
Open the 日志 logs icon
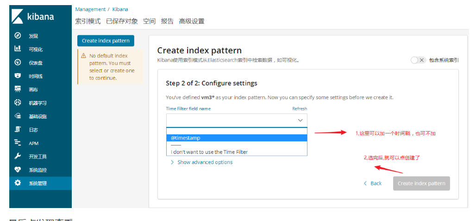tap(18, 130)
